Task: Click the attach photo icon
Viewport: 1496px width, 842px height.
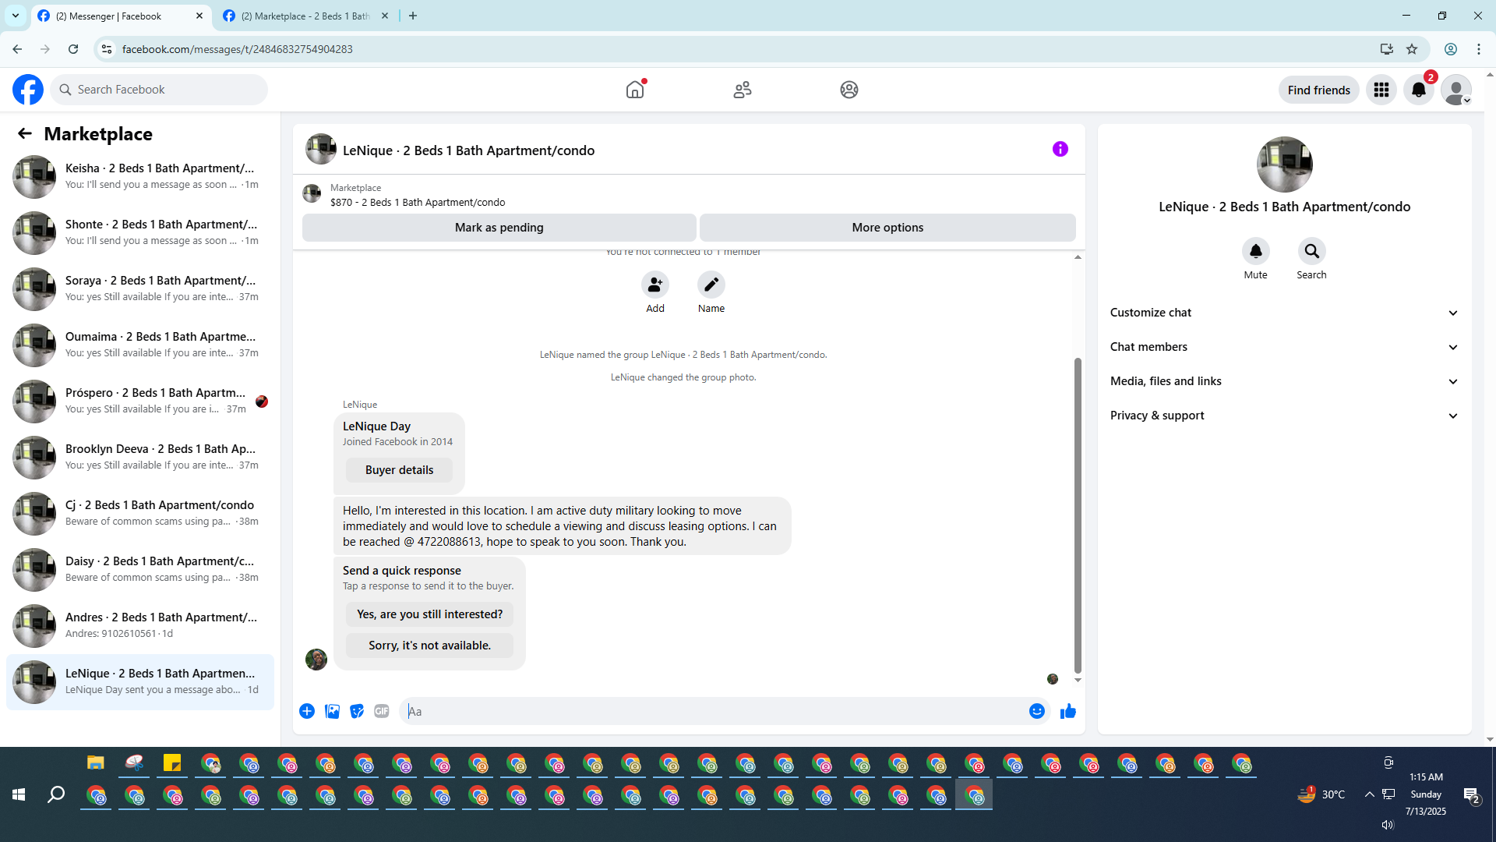Action: [332, 711]
